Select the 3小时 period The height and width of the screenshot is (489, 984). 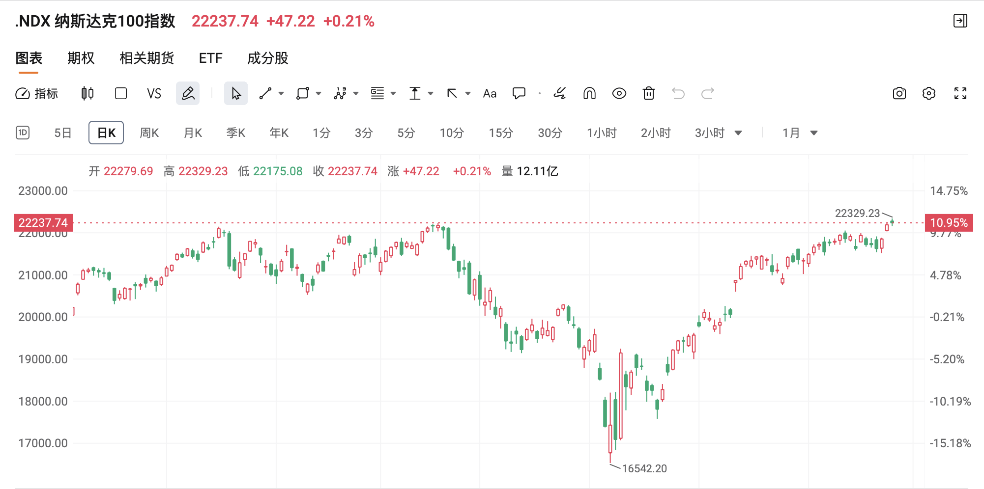710,133
